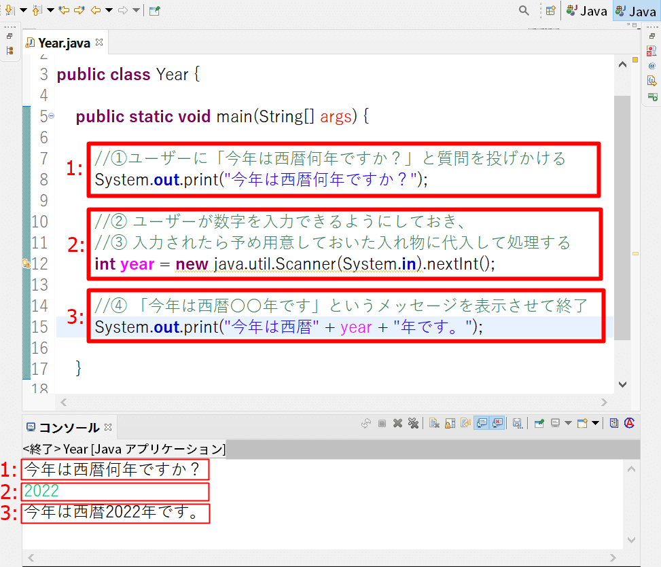The width and height of the screenshot is (661, 567).
Task: Click the Search magnifier icon in the toolbar
Action: [x=525, y=11]
